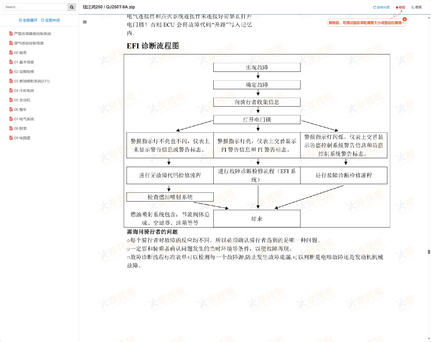
Task: Click file icon beside 02 定期检修
Action: point(11,71)
